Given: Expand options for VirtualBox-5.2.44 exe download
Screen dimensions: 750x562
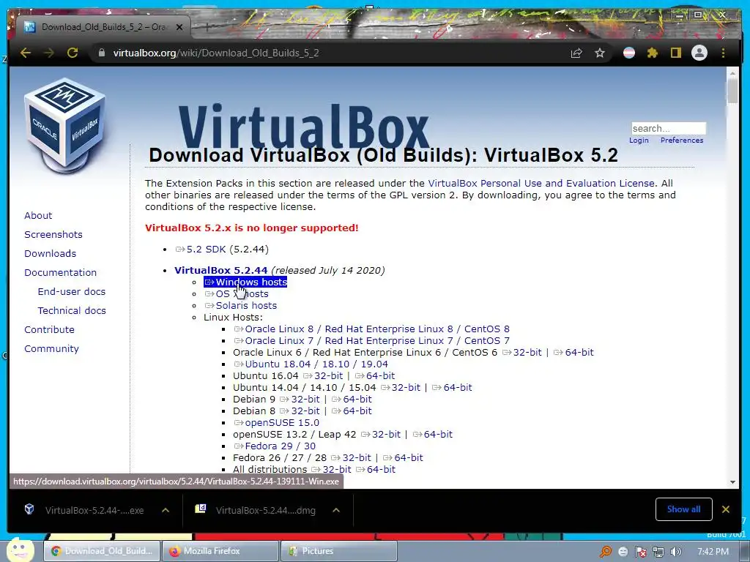Looking at the screenshot, I should coord(166,510).
